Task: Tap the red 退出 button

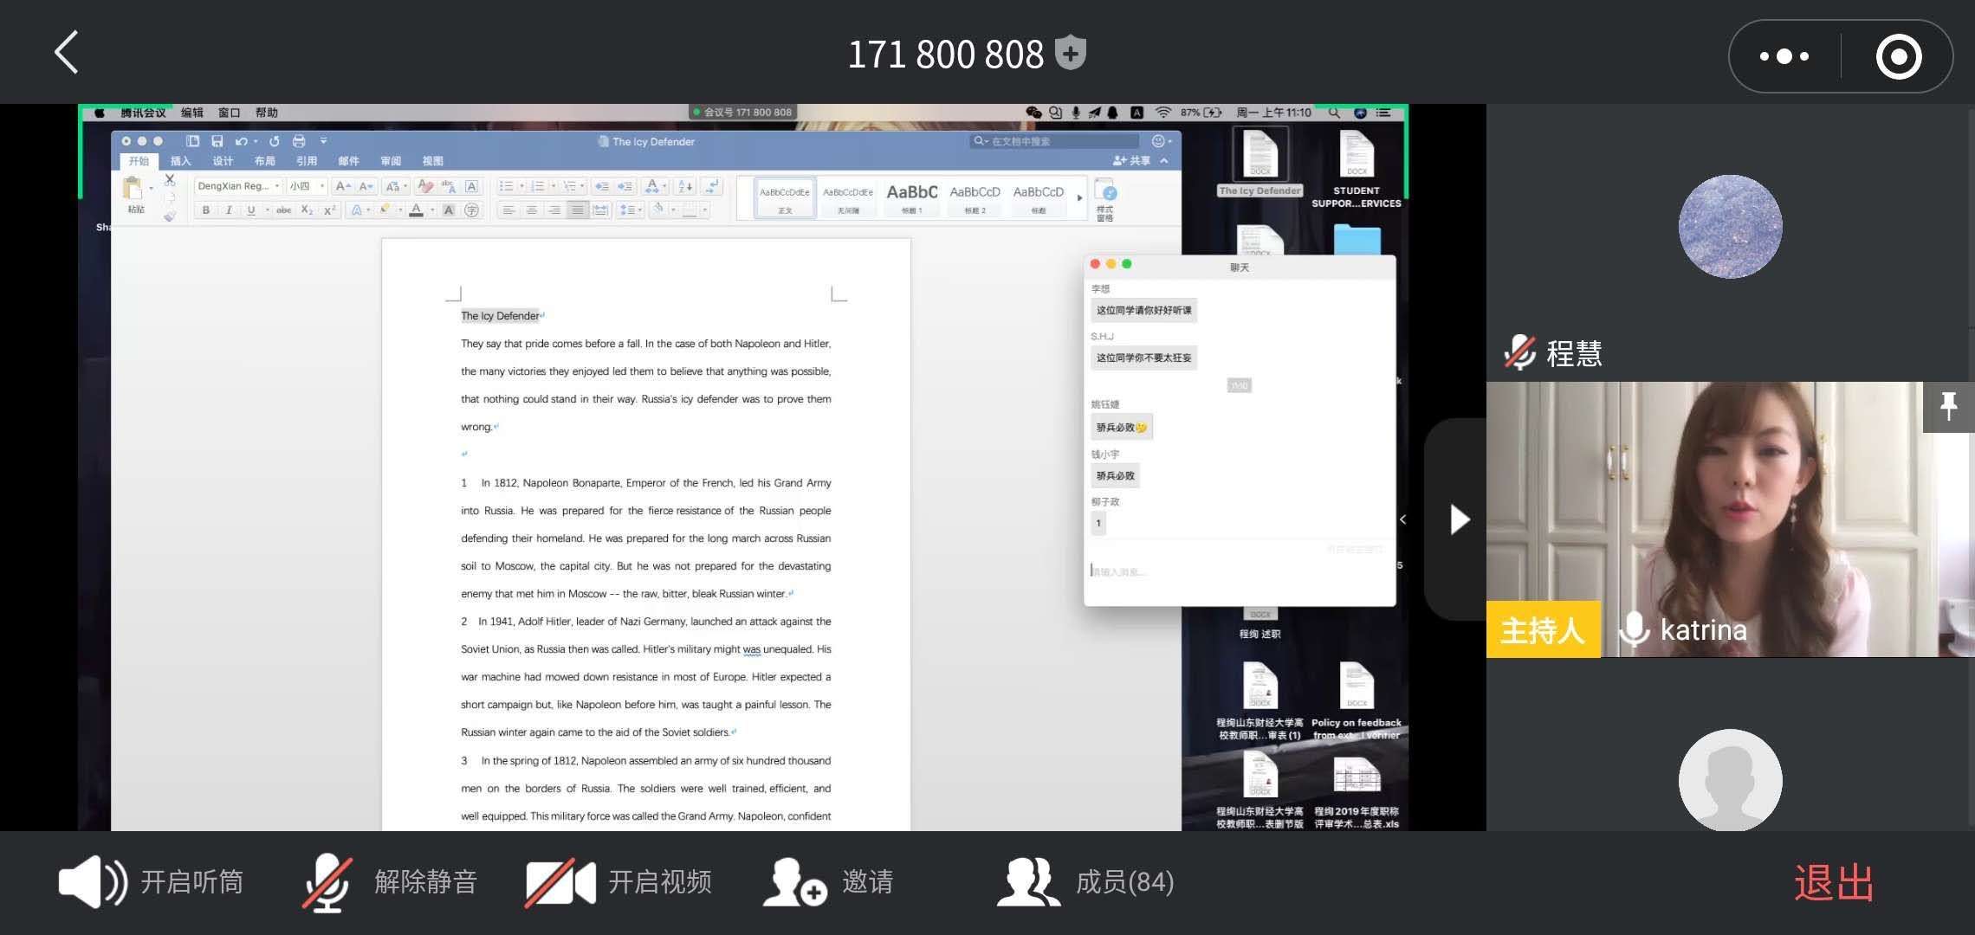Action: 1833,883
